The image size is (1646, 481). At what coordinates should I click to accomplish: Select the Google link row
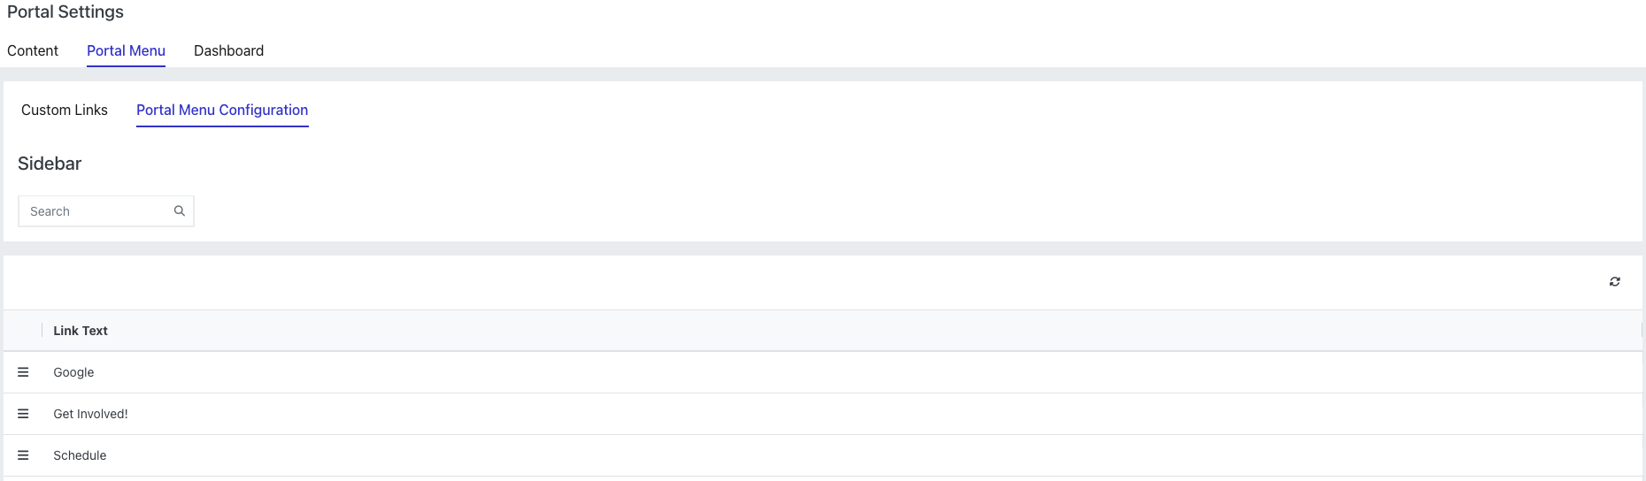click(x=823, y=372)
